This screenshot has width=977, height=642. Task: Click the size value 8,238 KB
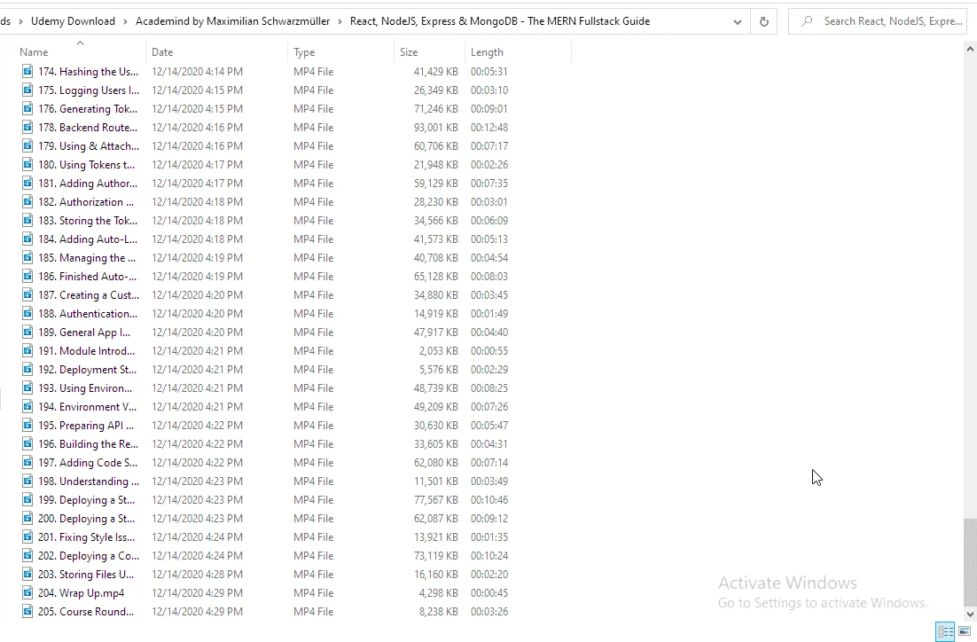pos(439,612)
